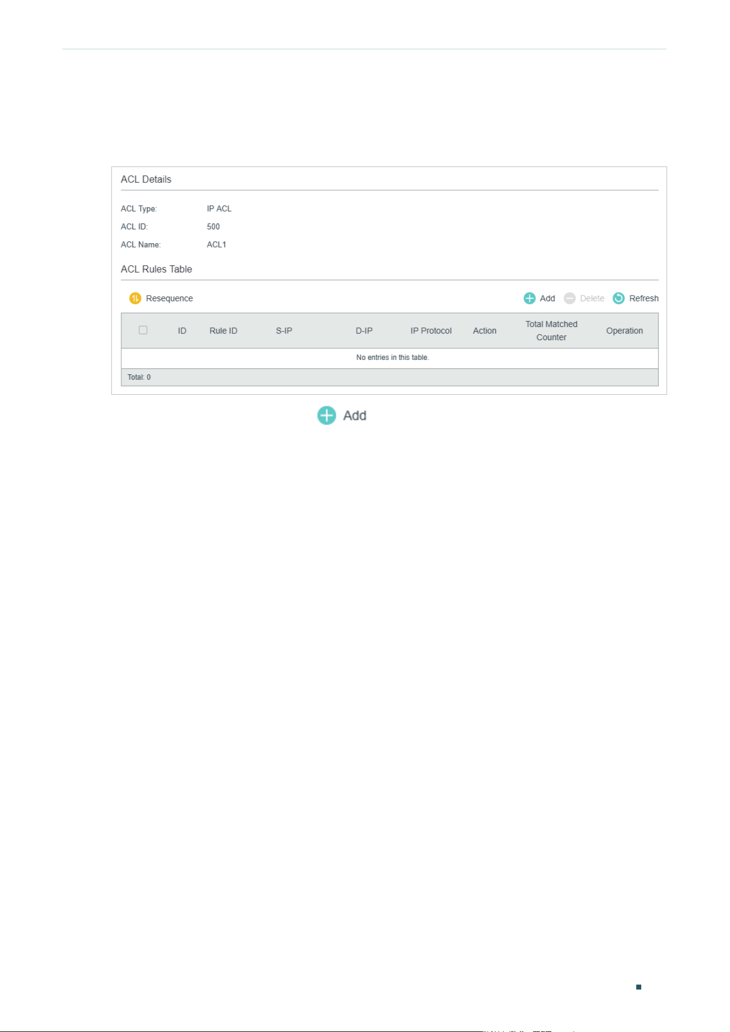Click the 'Total: 0' footer text
The width and height of the screenshot is (730, 1032).
(139, 378)
